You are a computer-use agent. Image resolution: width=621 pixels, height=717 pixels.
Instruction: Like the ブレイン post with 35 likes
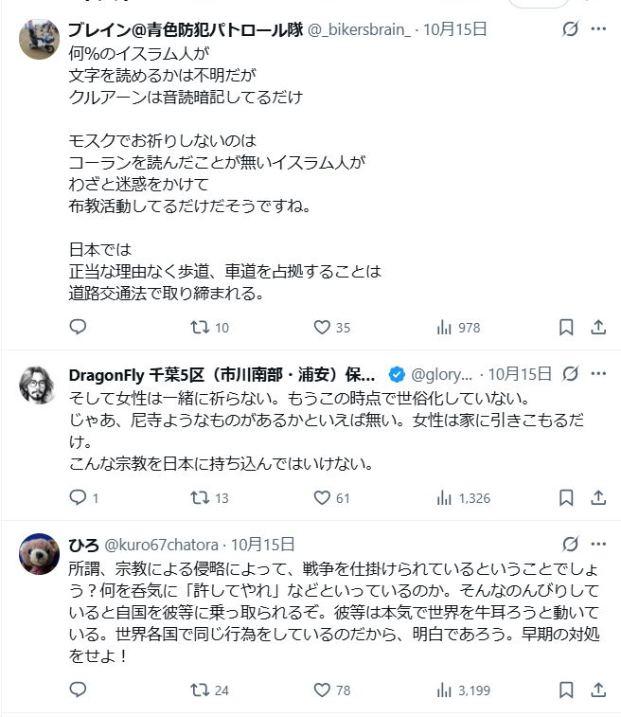[322, 328]
